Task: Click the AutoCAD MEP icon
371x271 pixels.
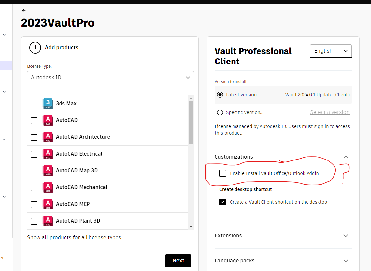Action: (x=47, y=204)
